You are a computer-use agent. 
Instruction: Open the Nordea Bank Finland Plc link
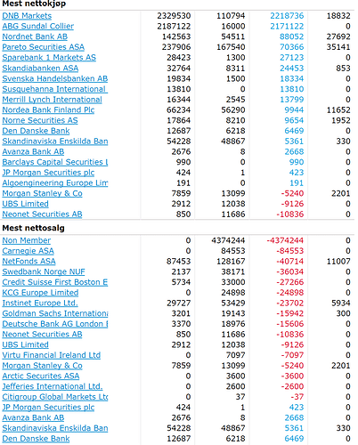48,109
